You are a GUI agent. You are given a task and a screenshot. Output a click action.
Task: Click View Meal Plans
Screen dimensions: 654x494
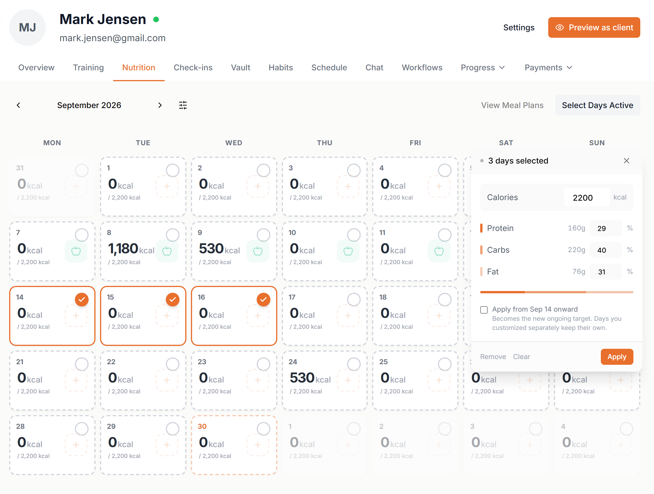pyautogui.click(x=512, y=105)
